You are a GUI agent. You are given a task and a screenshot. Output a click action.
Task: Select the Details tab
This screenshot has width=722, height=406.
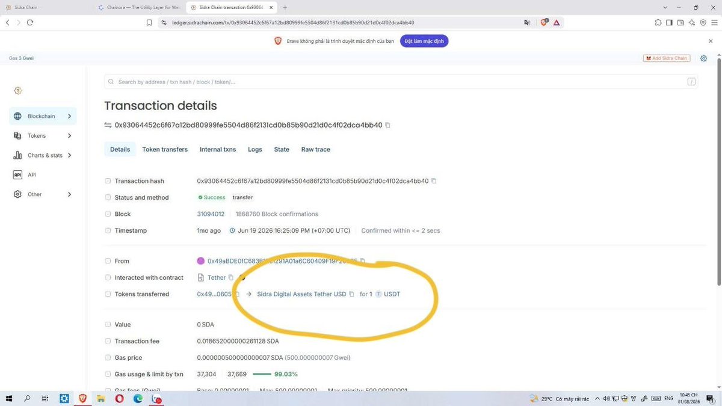tap(120, 149)
